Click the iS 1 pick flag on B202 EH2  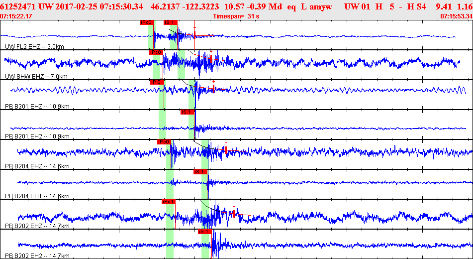[205, 232]
